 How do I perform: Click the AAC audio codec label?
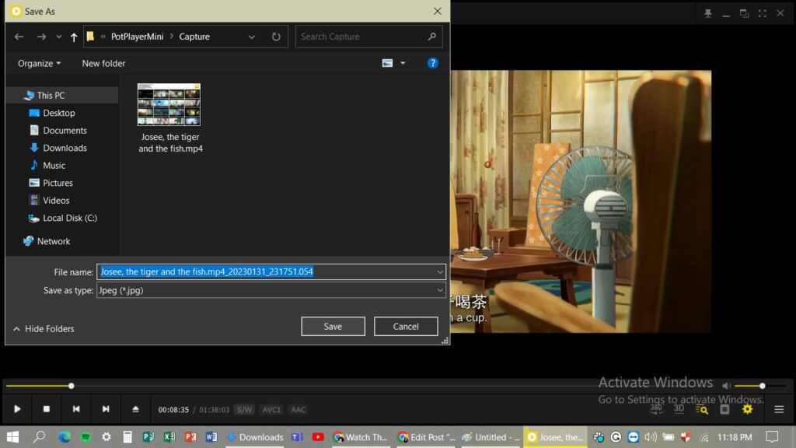(x=298, y=409)
